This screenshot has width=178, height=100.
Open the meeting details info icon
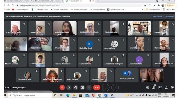[x=148, y=88]
